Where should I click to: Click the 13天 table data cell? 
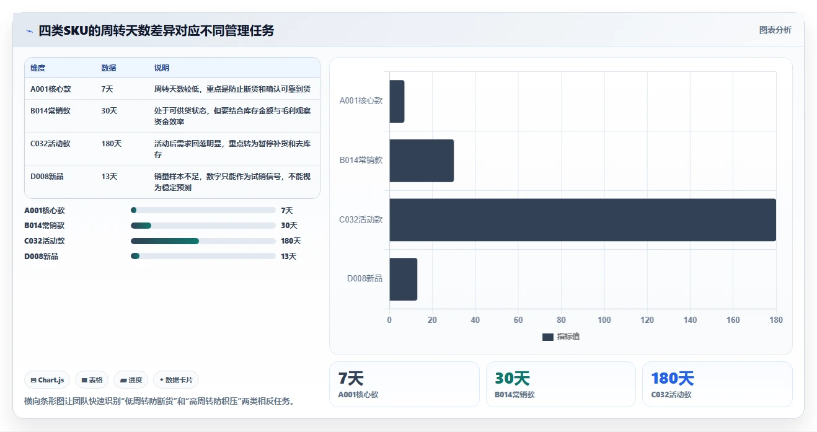[x=109, y=177]
